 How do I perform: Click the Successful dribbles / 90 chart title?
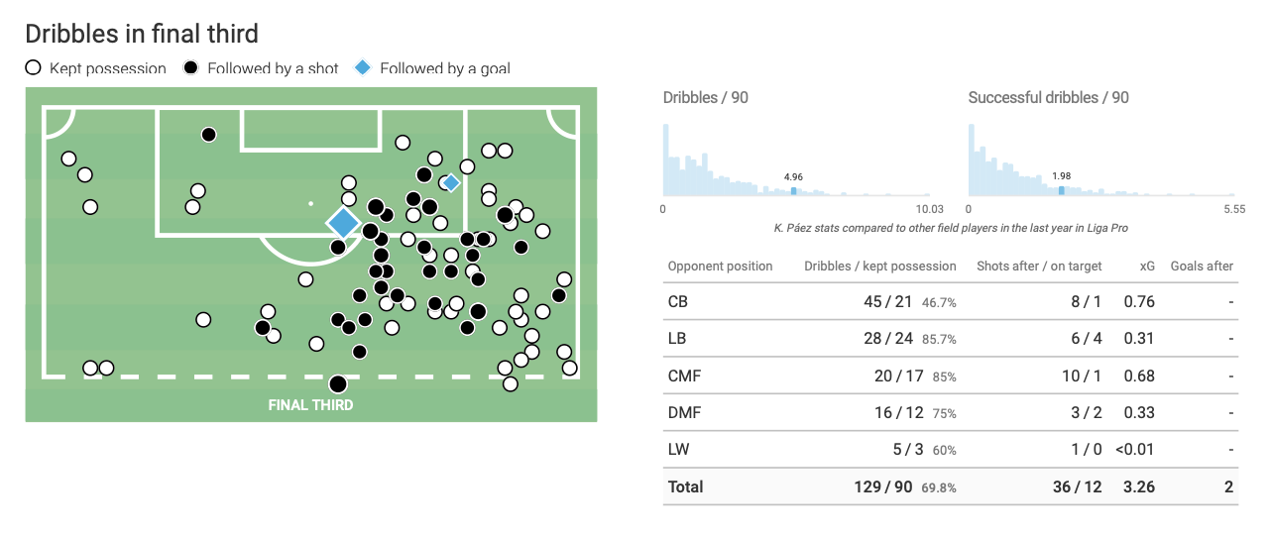click(x=1048, y=97)
